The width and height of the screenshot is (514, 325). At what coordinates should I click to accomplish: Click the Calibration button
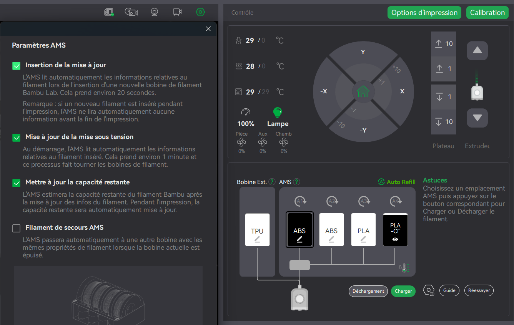[x=487, y=12]
